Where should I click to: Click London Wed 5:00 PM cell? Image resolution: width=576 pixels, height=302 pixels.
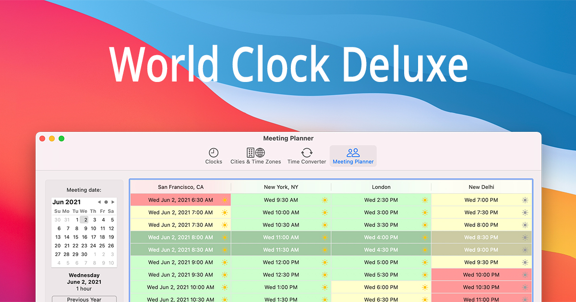pyautogui.click(x=381, y=262)
